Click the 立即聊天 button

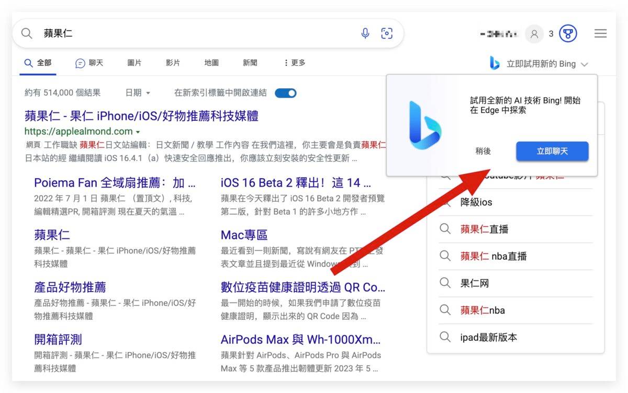552,151
